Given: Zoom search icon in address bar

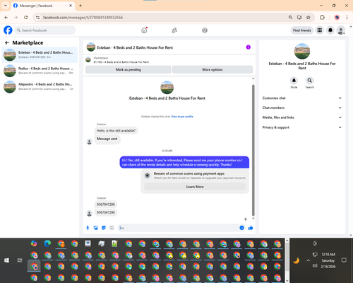Looking at the screenshot, I should click(291, 17).
